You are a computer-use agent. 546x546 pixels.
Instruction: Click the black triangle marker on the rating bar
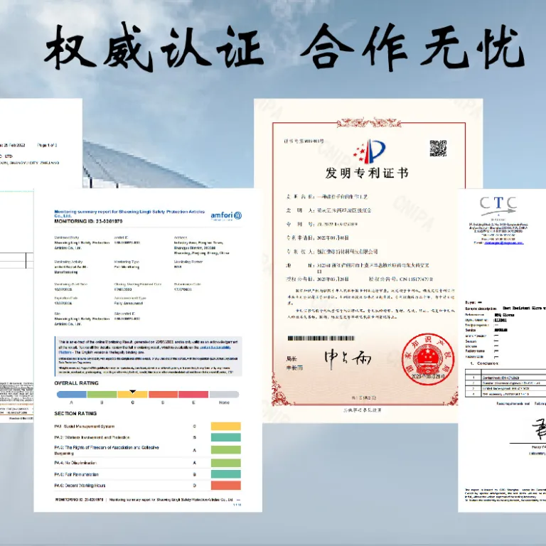pos(133,392)
